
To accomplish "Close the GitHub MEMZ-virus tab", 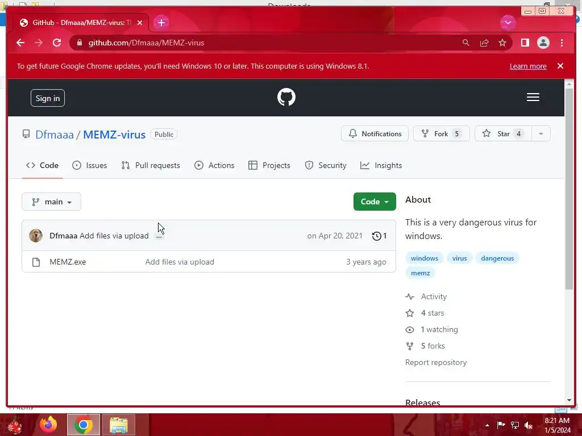I will 140,23.
